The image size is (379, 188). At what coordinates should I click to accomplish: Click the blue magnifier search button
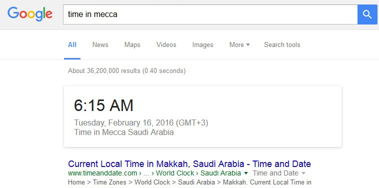click(367, 14)
